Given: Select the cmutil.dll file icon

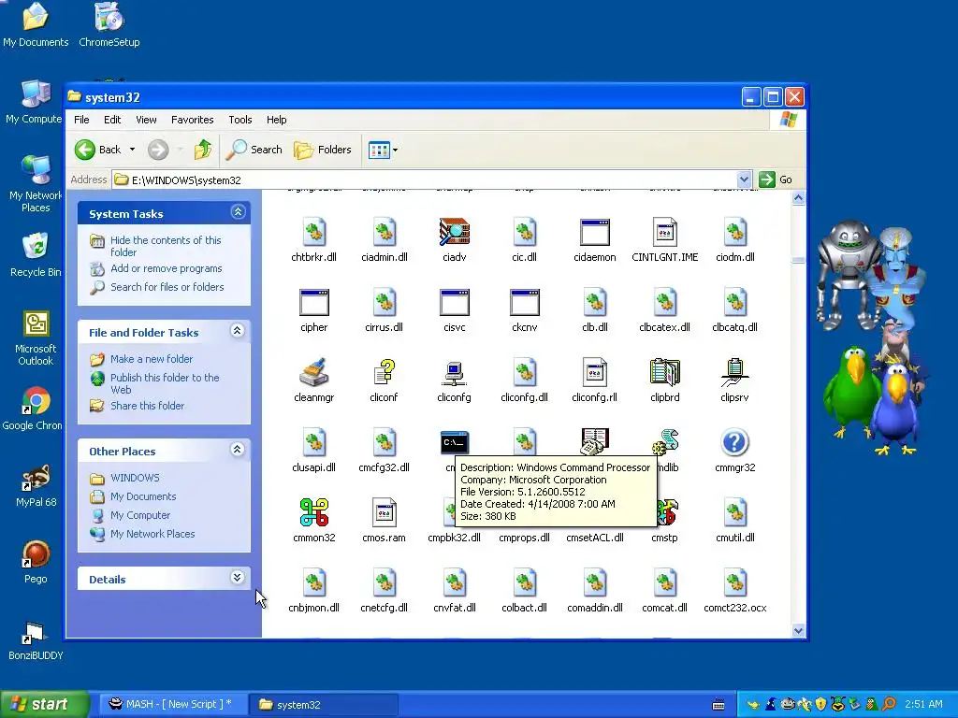Looking at the screenshot, I should tap(735, 513).
